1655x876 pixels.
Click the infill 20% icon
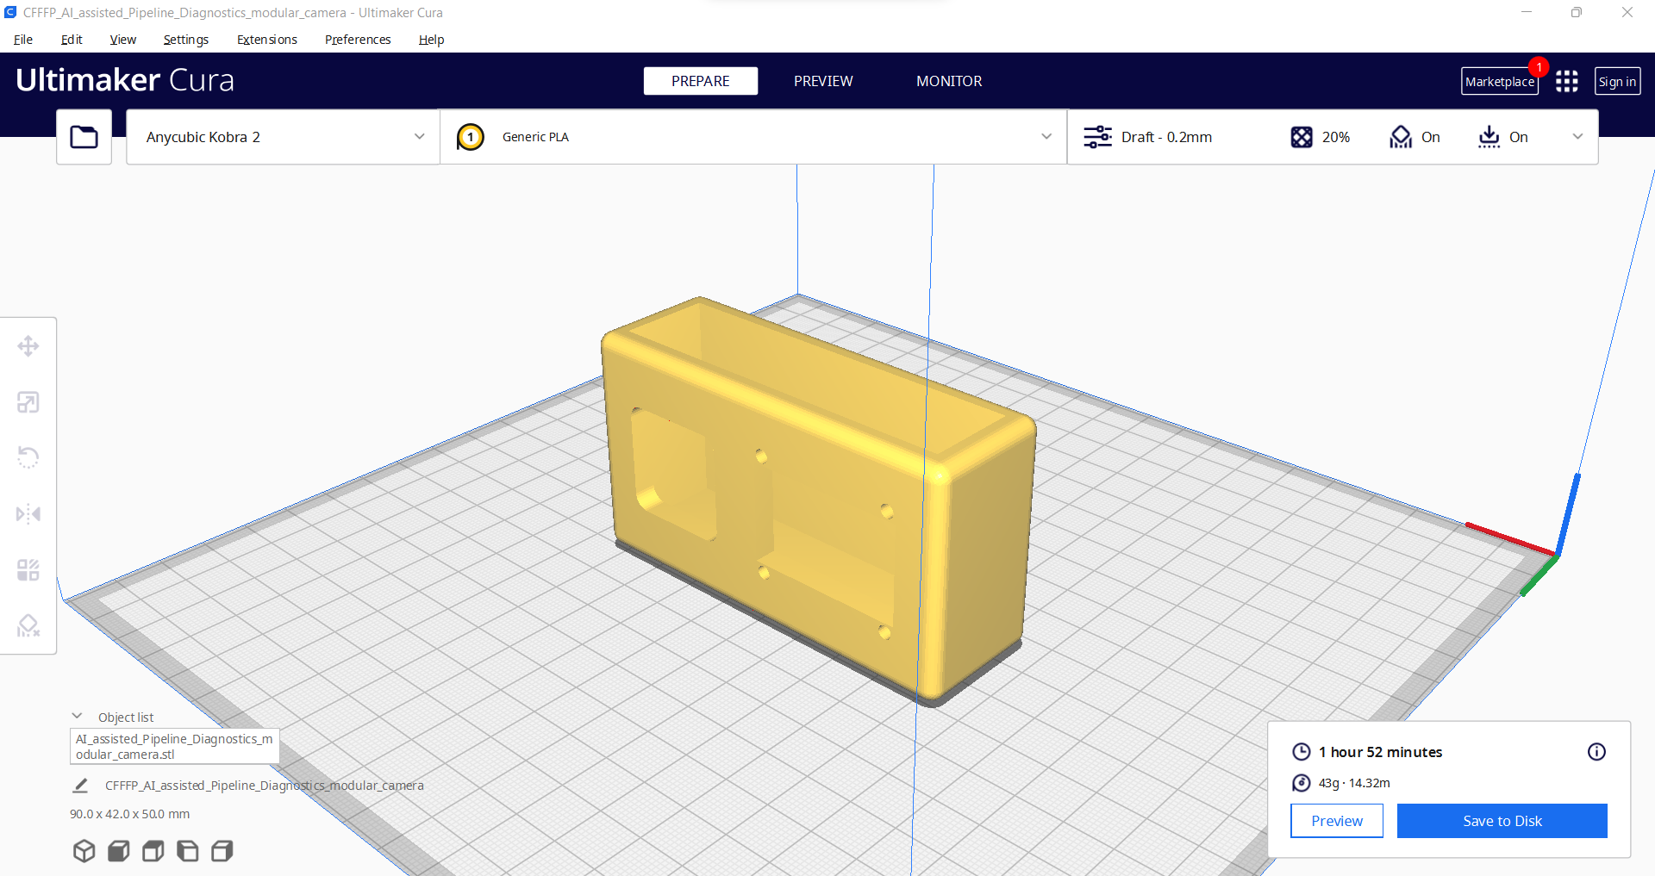point(1302,137)
